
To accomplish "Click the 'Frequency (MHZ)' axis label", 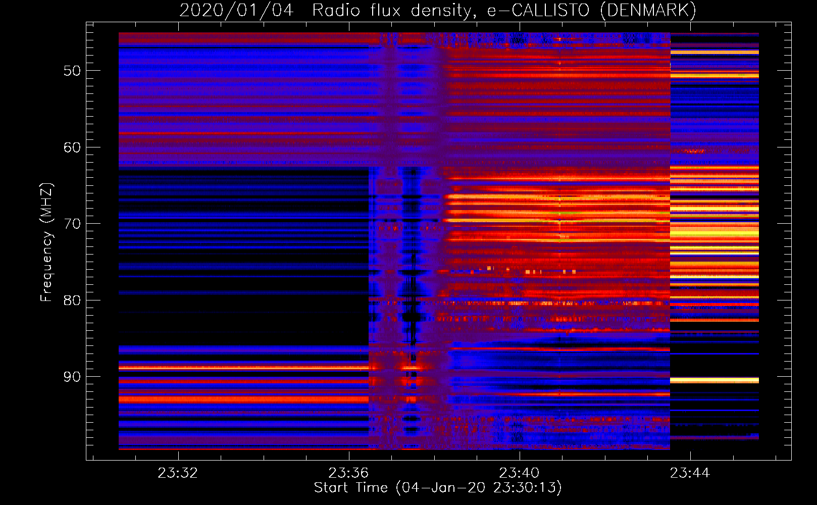I will coord(46,242).
